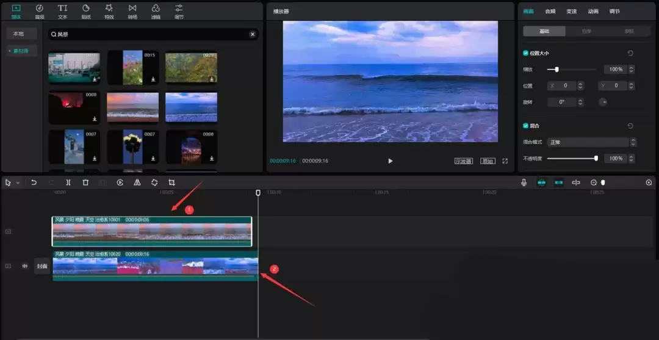Screen dimensions: 659x340
Task: Click the 封面 cover button on timeline
Action: (42, 266)
